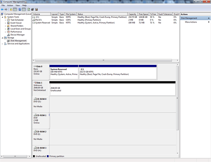Open Event Viewer via its icon

coord(8,23)
